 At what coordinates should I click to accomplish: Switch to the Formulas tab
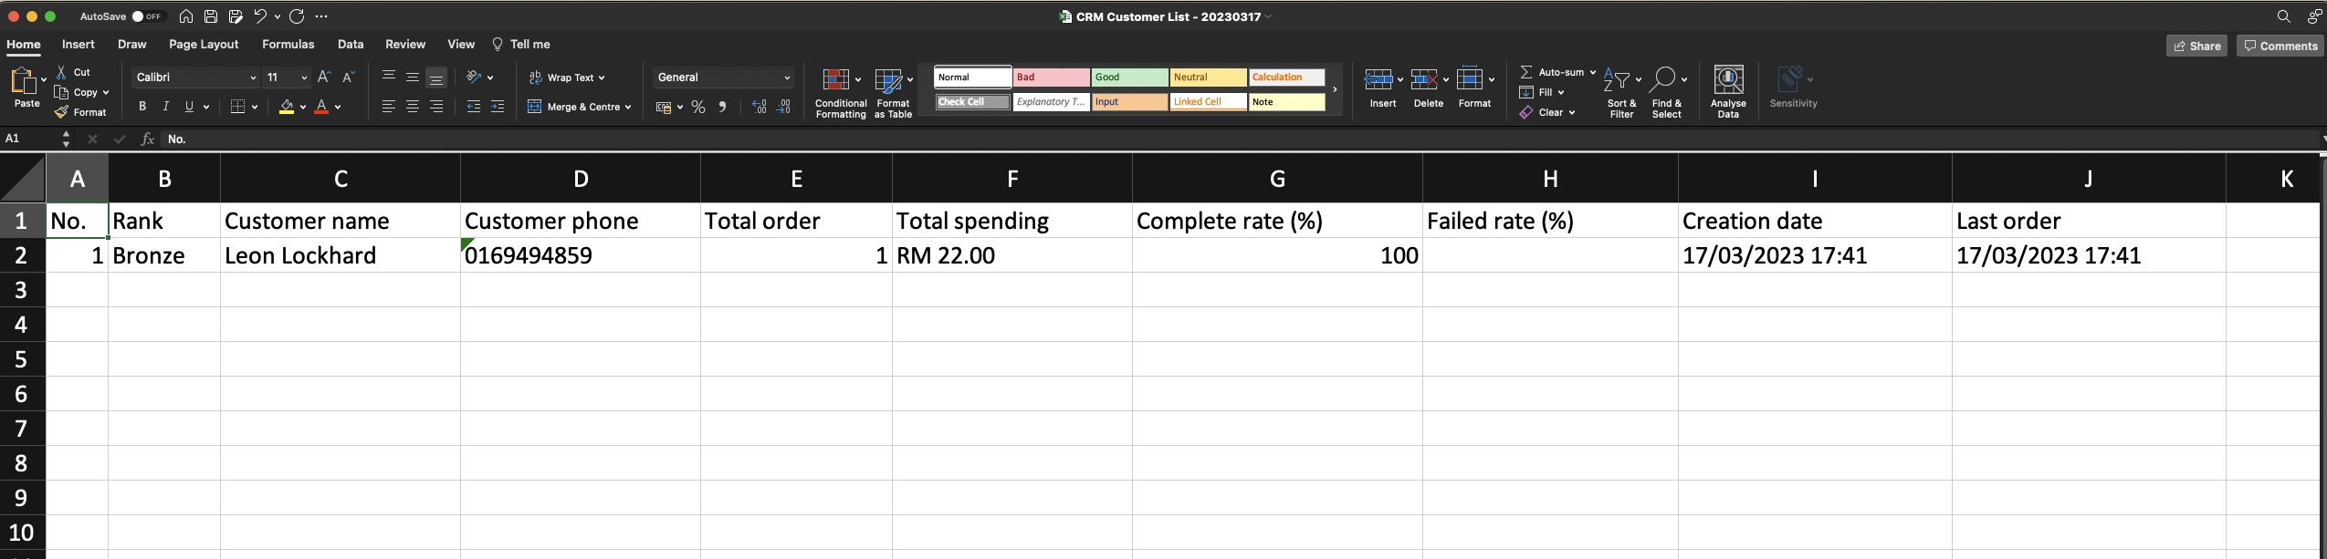tap(288, 44)
